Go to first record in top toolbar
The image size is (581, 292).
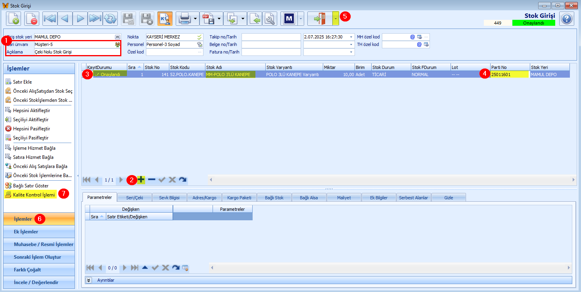[50, 19]
